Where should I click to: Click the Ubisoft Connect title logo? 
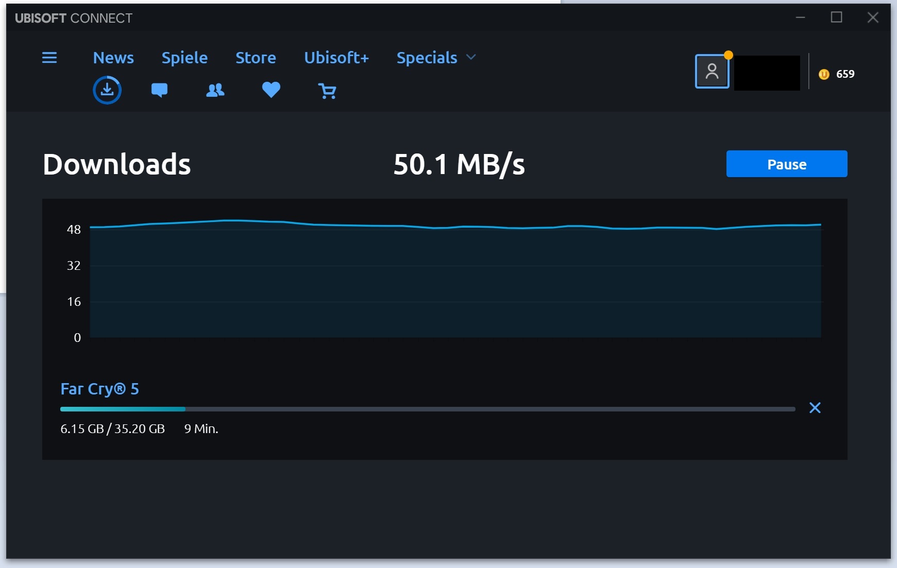click(x=74, y=19)
